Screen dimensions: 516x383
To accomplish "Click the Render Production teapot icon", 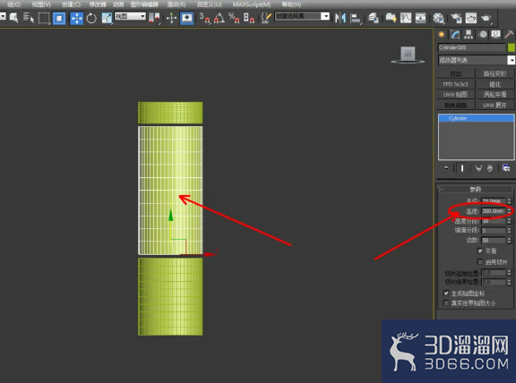I will coord(486,18).
